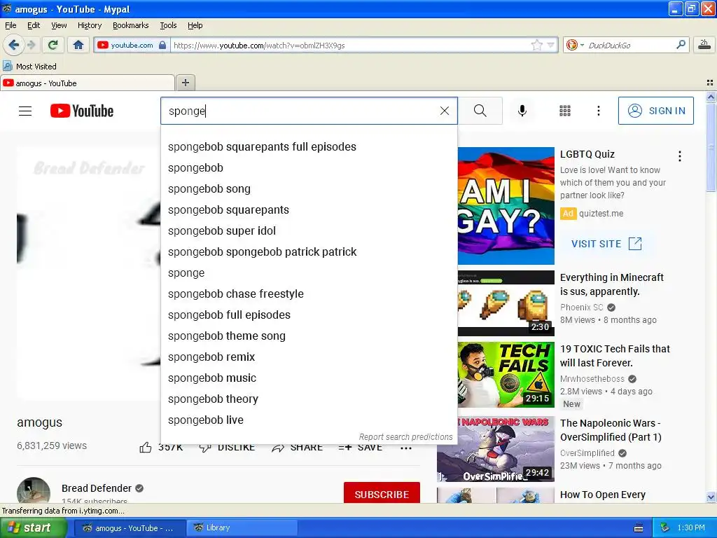This screenshot has height=538, width=717.
Task: Open the YouTube apps grid icon
Action: [x=565, y=111]
